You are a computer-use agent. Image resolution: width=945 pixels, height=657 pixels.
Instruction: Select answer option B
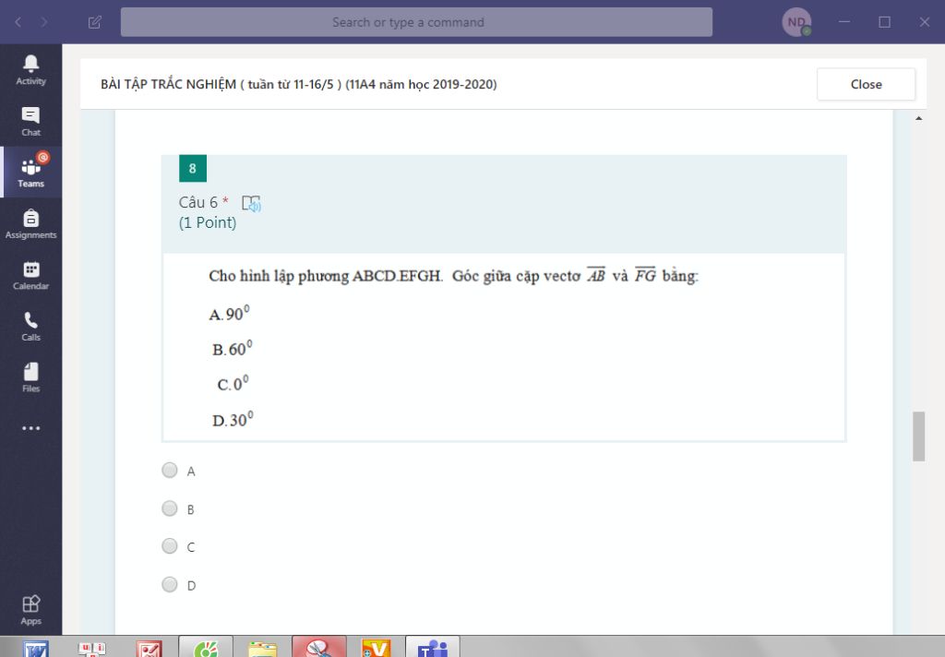(x=170, y=508)
